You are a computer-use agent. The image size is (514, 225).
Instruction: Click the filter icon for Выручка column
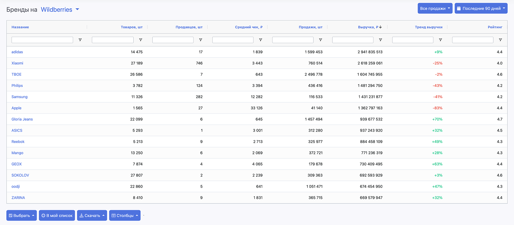point(380,40)
